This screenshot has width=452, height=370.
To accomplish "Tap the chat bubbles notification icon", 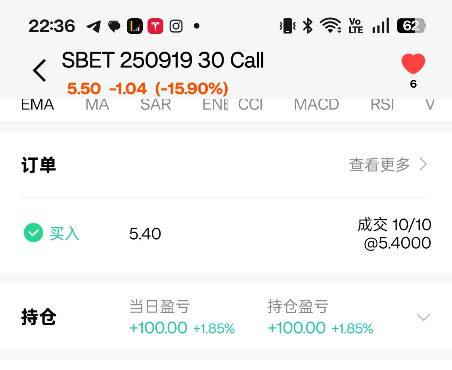I will click(x=114, y=26).
